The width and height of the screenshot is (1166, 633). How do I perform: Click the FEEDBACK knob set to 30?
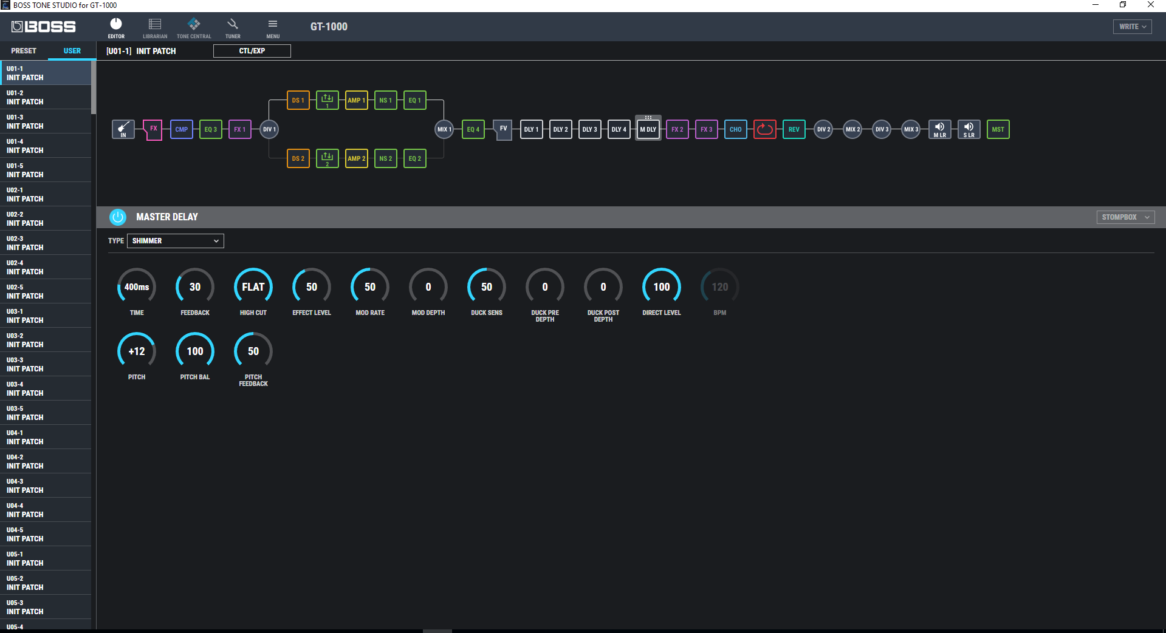[195, 287]
